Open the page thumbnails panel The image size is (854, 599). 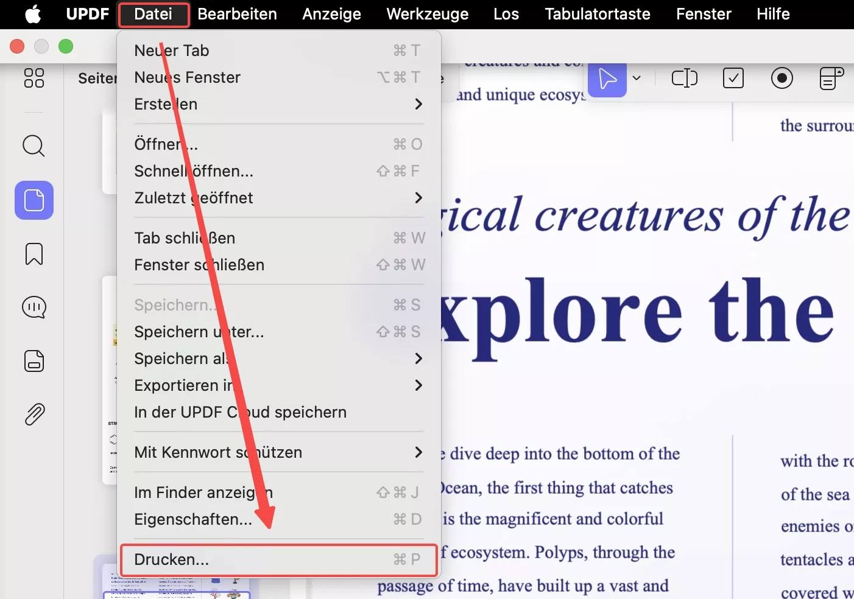point(34,200)
